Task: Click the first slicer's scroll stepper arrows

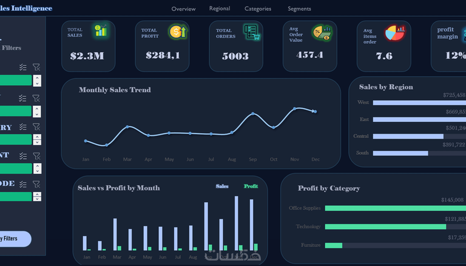Action: [x=37, y=81]
